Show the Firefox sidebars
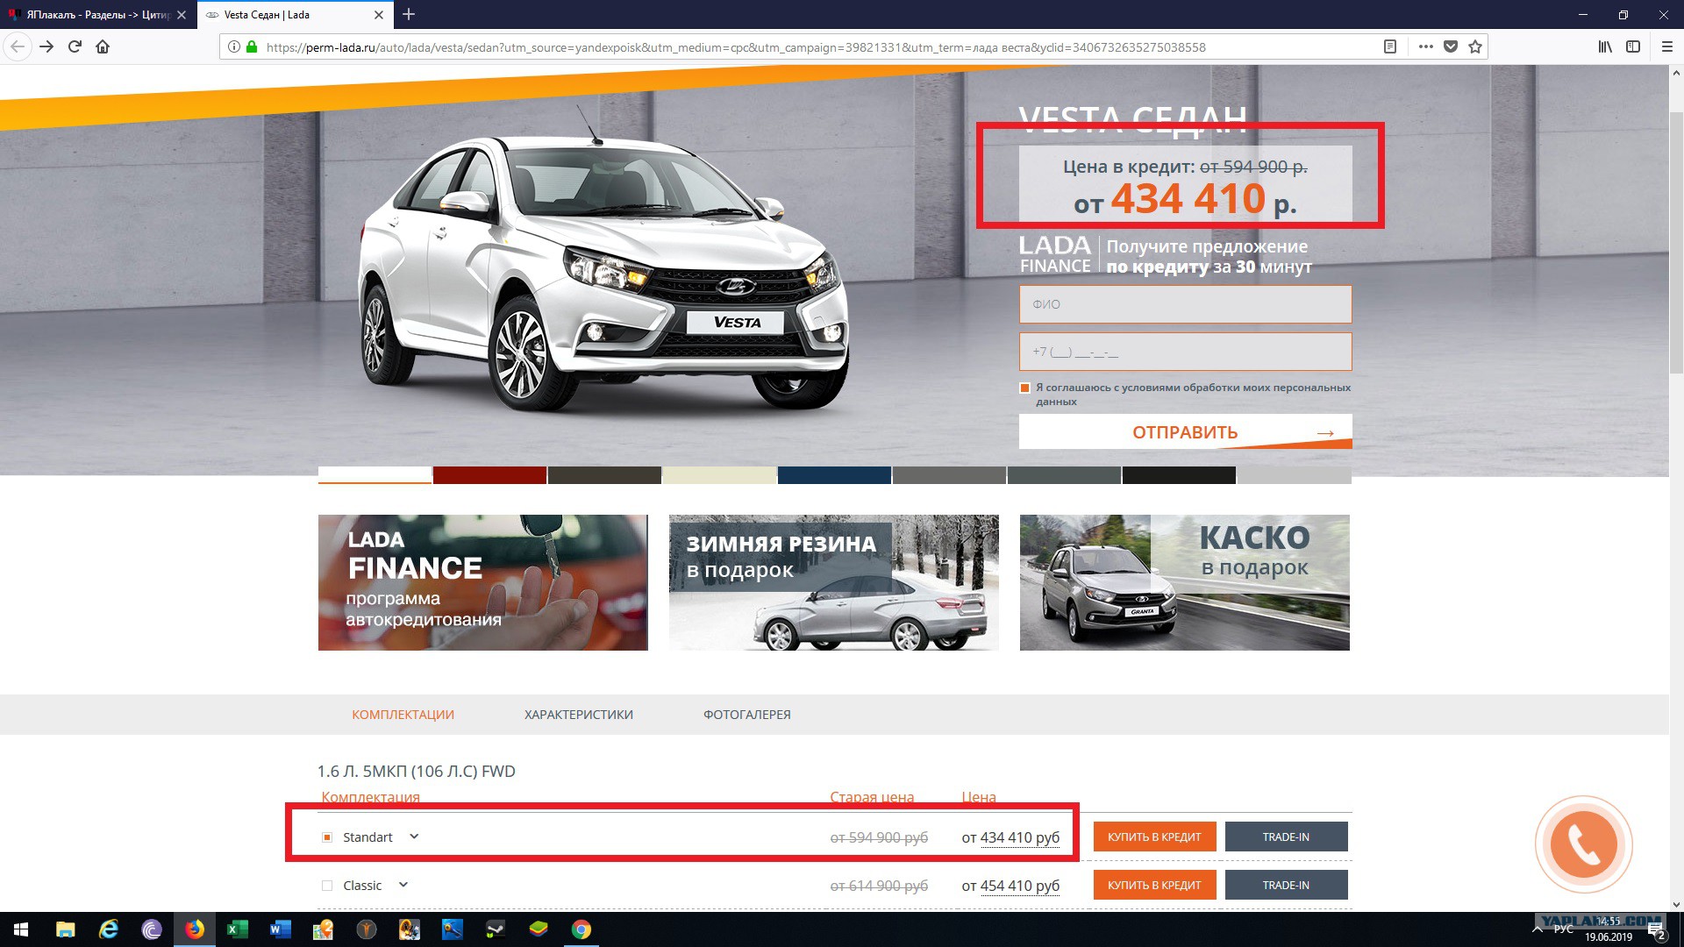This screenshot has height=947, width=1684. [x=1633, y=47]
